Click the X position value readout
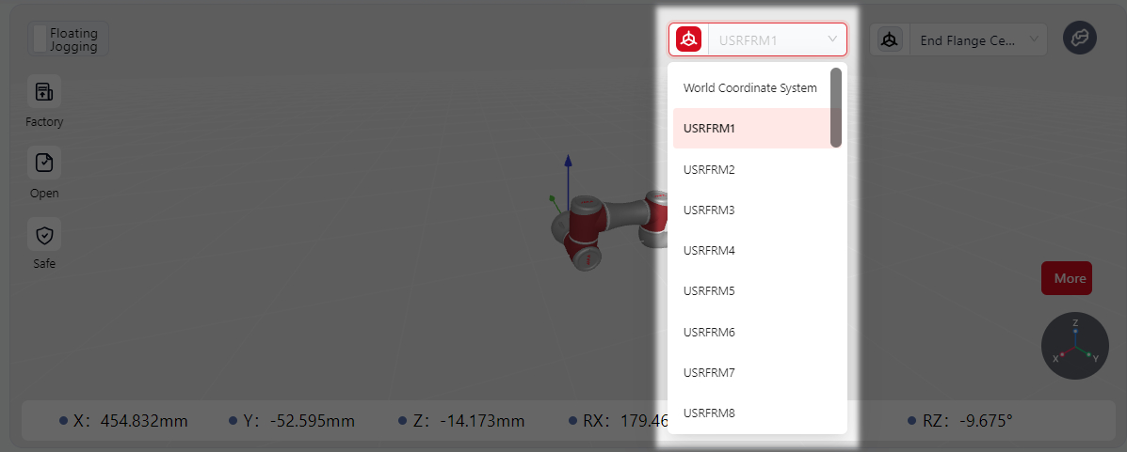This screenshot has height=452, width=1127. coord(144,420)
